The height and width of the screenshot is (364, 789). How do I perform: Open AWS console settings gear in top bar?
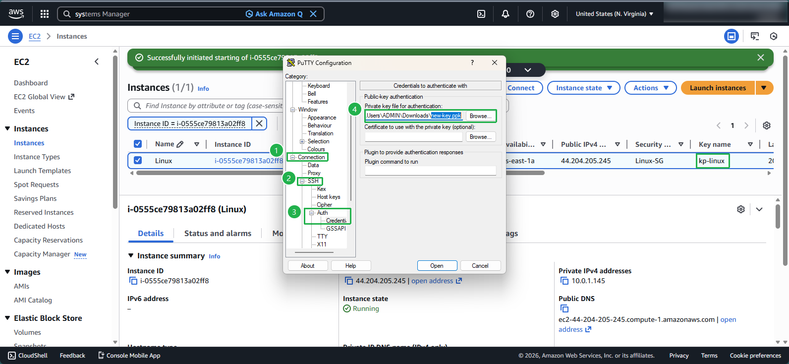click(x=555, y=14)
